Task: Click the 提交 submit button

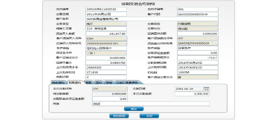Action: tap(134, 109)
